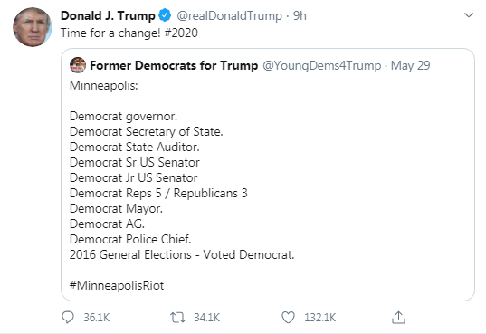Click the blue verified badge
Image resolution: width=486 pixels, height=334 pixels.
[165, 15]
